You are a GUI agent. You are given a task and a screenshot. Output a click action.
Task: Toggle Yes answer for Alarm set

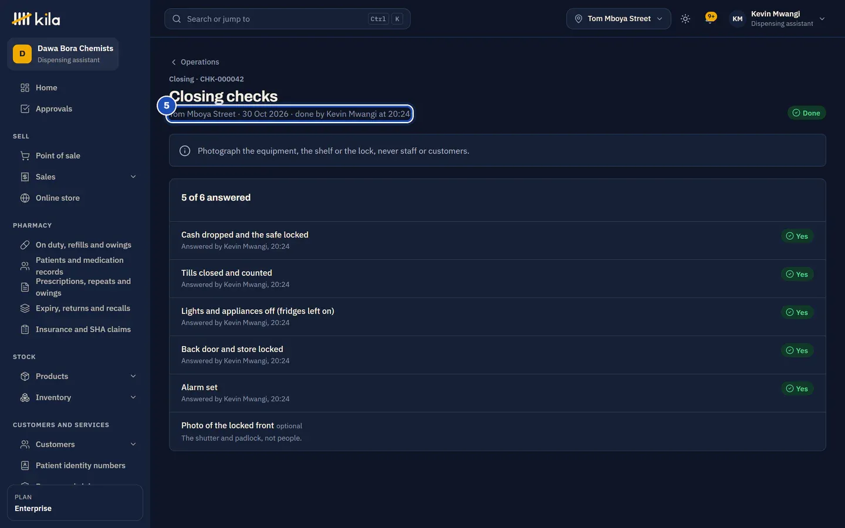(797, 388)
